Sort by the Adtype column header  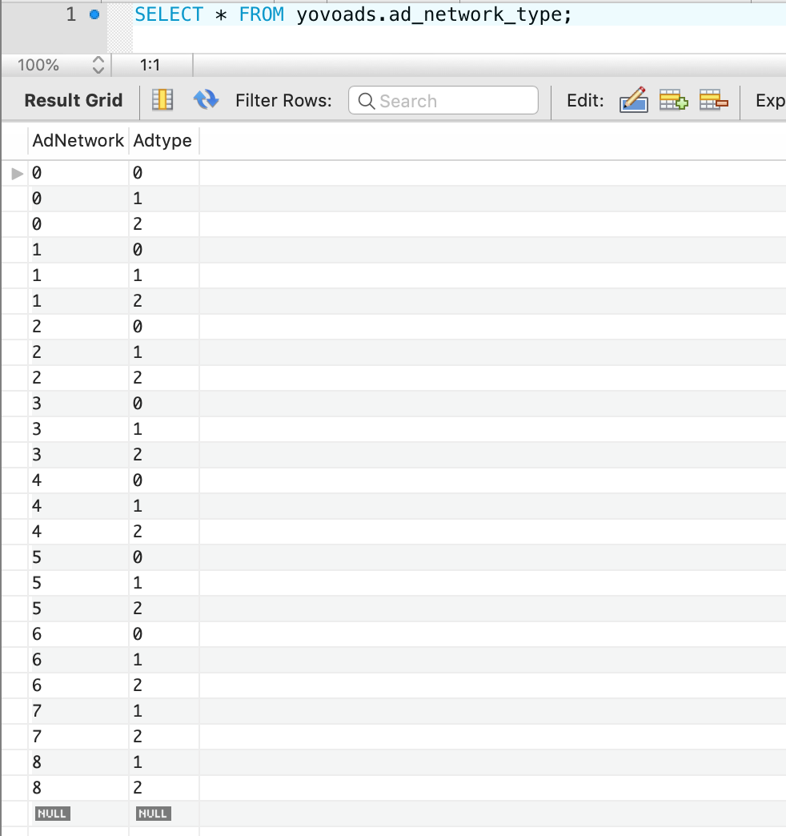coord(162,141)
